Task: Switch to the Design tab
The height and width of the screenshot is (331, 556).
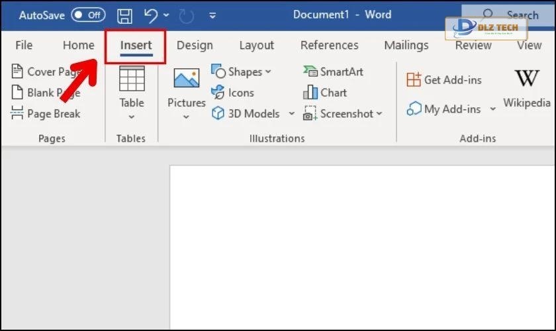Action: click(195, 45)
